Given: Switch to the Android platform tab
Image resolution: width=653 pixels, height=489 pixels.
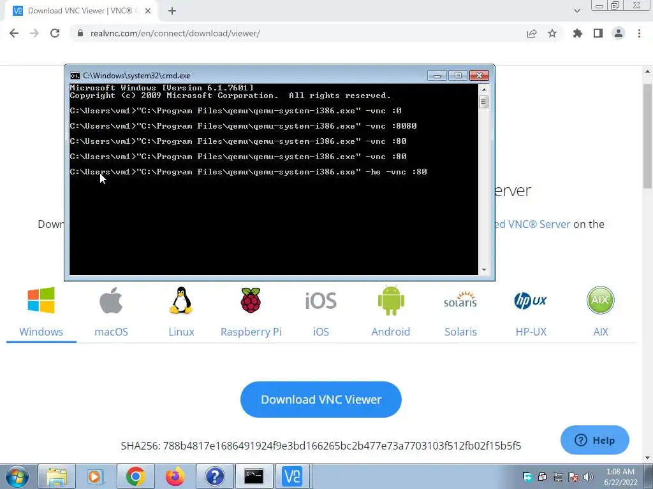Looking at the screenshot, I should click(391, 332).
